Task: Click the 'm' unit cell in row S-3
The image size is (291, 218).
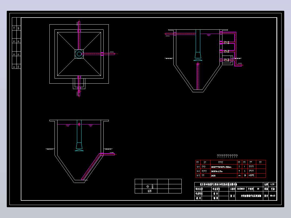Action: pos(239,176)
